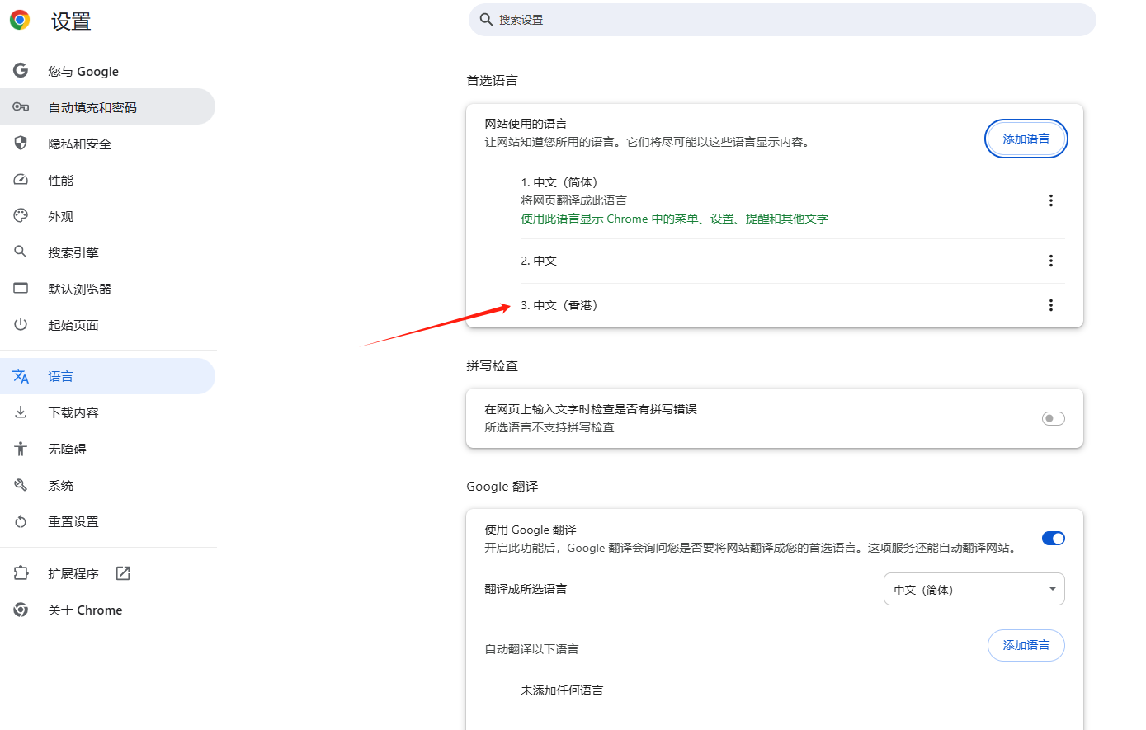Open the 翻译成所选语言 dropdown

pos(974,589)
